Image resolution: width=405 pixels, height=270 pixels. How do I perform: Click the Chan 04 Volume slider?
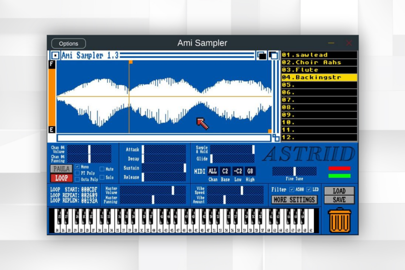tap(89, 149)
